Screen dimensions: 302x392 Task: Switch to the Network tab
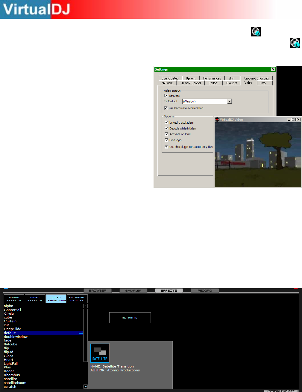[x=167, y=83]
